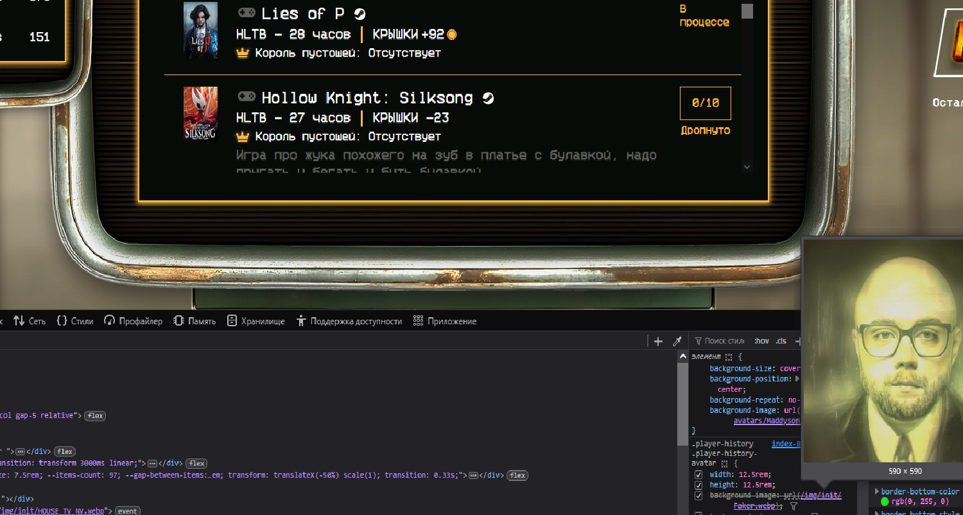Click the Network (Сеть) arrows icon
This screenshot has width=963, height=515.
click(19, 320)
